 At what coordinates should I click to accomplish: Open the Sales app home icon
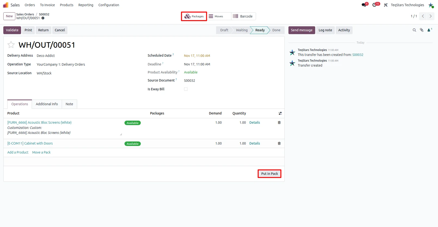pos(6,5)
